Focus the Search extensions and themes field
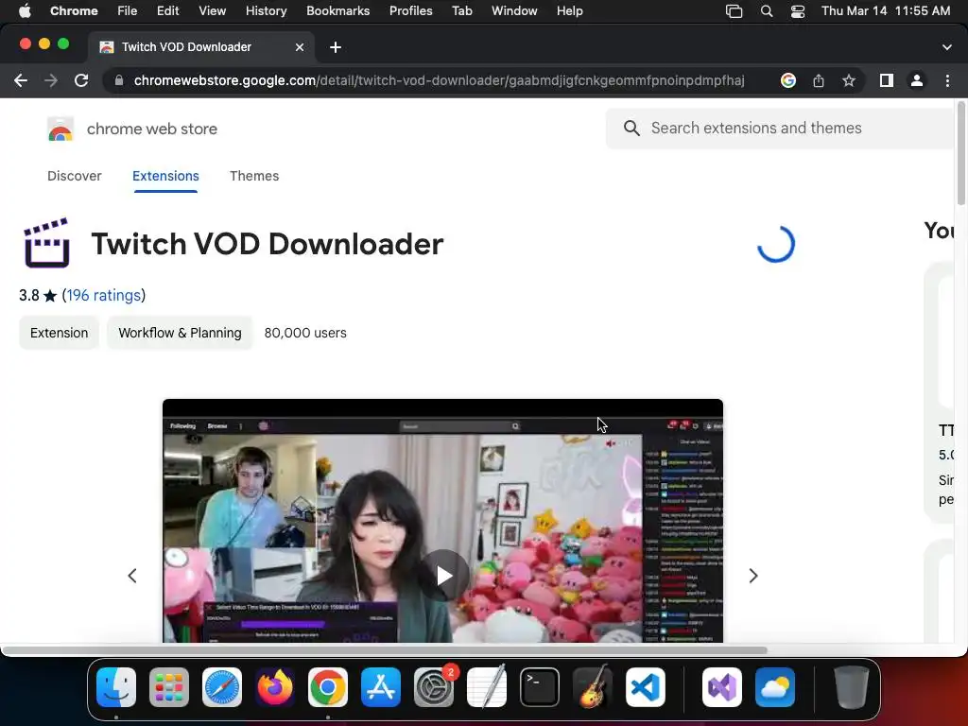This screenshot has height=726, width=968. pyautogui.click(x=780, y=128)
